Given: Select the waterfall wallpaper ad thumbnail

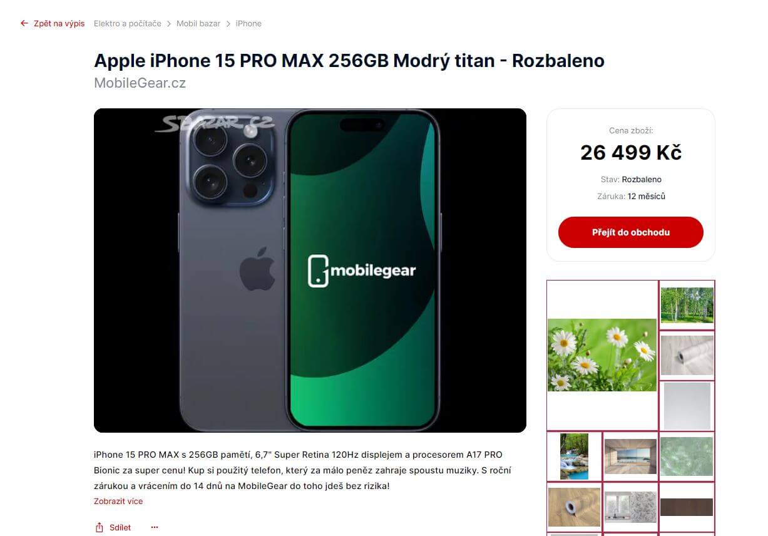Looking at the screenshot, I should coord(574,456).
